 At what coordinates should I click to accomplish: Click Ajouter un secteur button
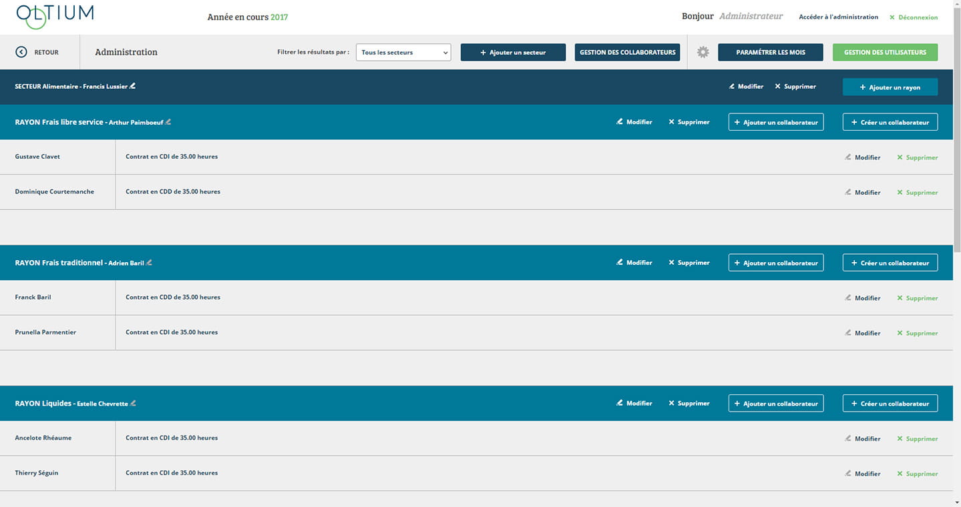(x=513, y=52)
